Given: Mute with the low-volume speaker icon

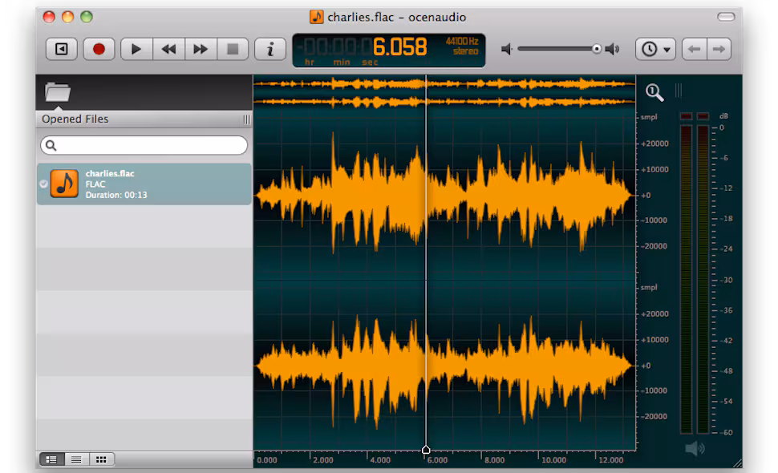Looking at the screenshot, I should [x=507, y=49].
